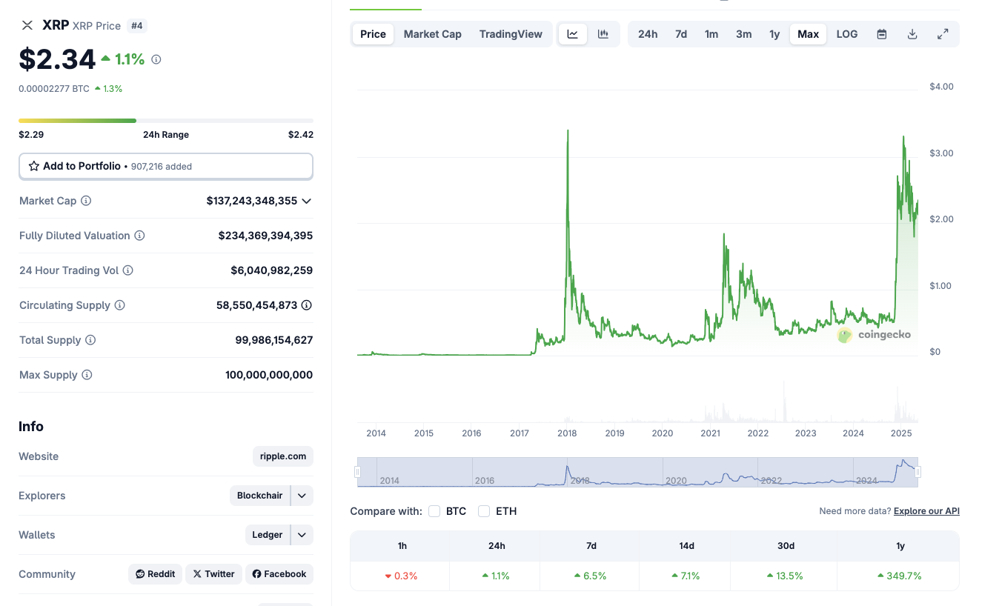Viewport: 1002px width, 606px height.
Task: Toggle the LOG scale option
Action: 847,34
